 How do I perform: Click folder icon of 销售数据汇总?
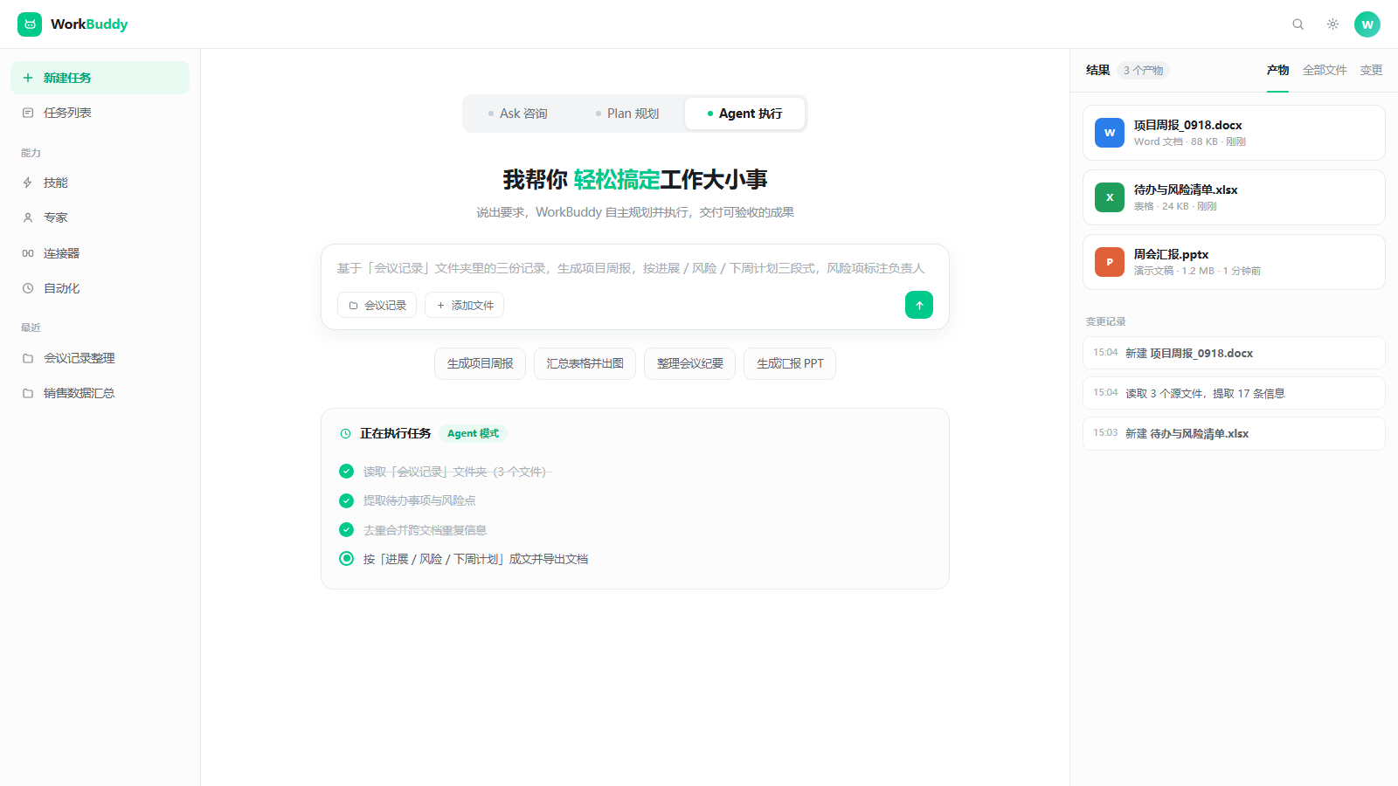[28, 393]
